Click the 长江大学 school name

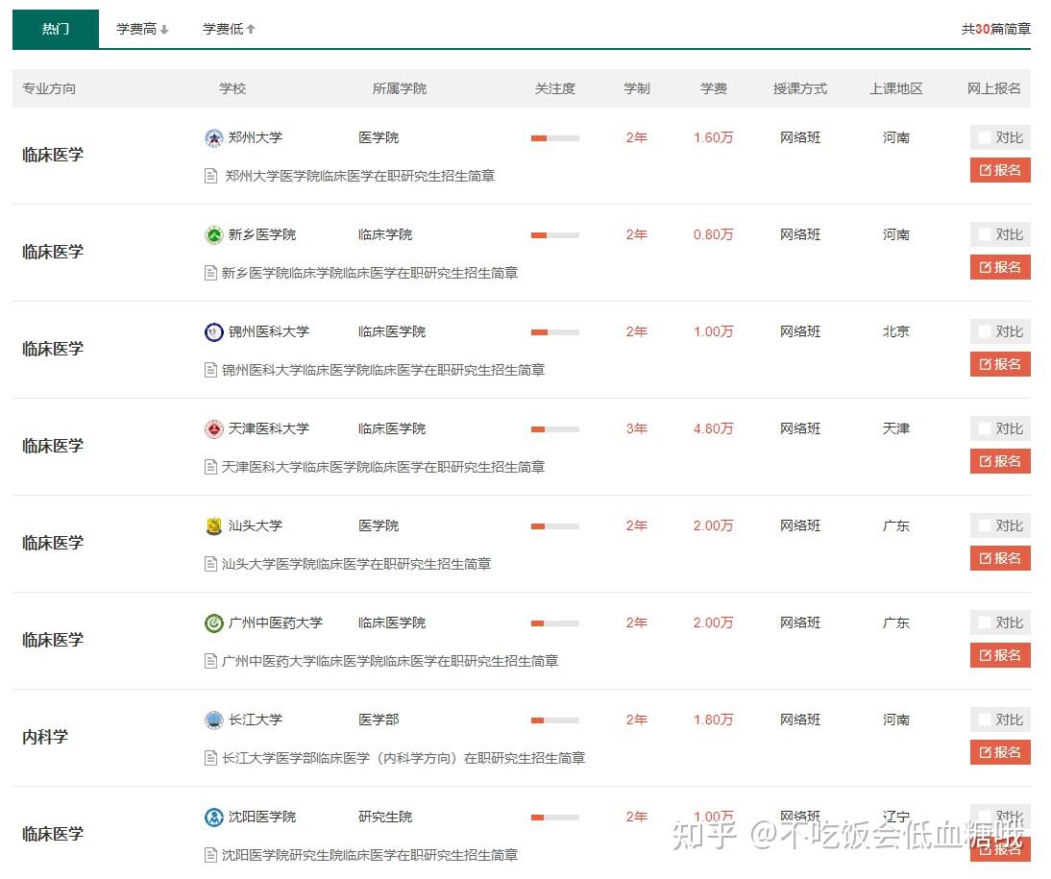coord(256,720)
